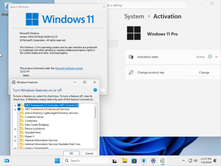This screenshot has height=166, width=221.
Task: Switch to the About Windows taskbar app
Action: coord(144,161)
